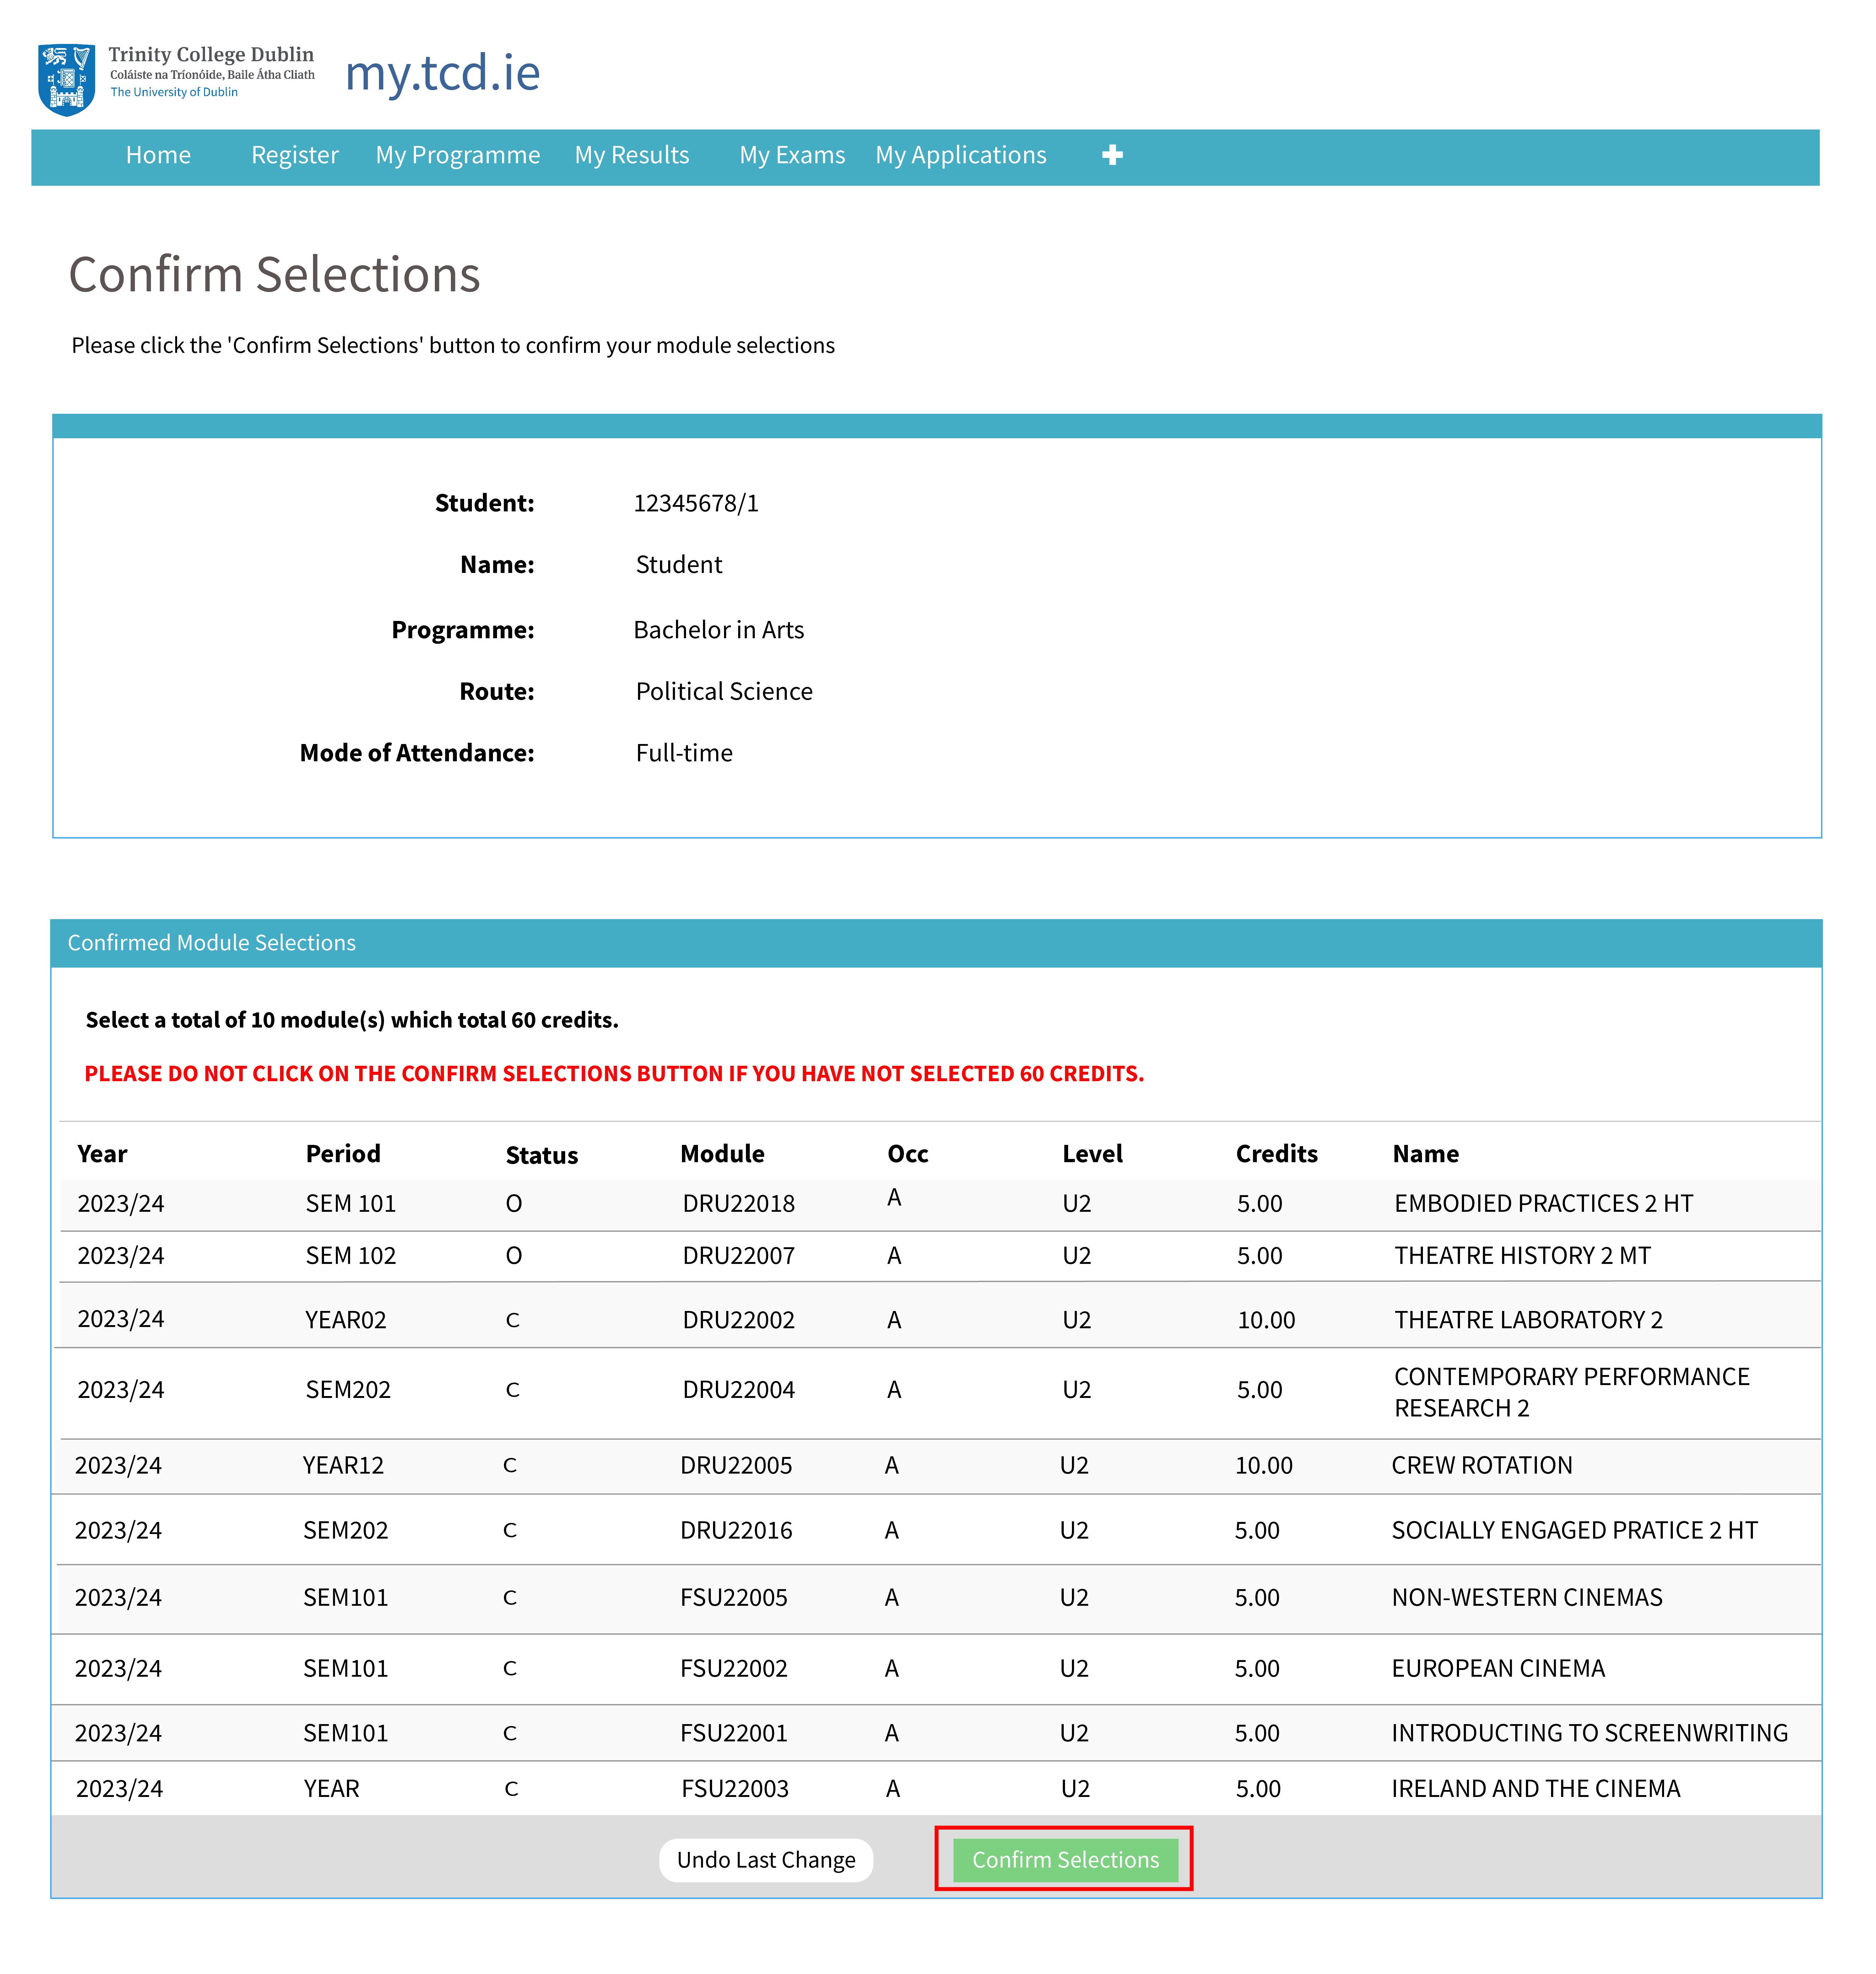Click the 'Select a total of 10 module(s)' text
The width and height of the screenshot is (1876, 1974).
click(x=352, y=1020)
